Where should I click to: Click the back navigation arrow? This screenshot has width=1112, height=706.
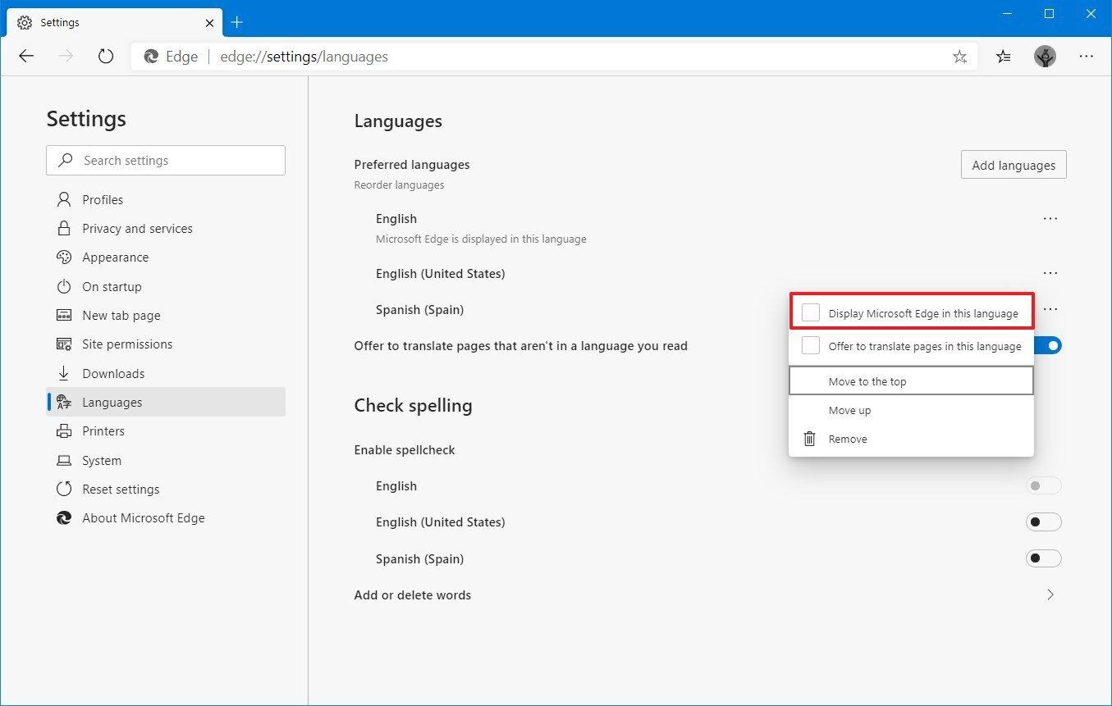coord(26,56)
